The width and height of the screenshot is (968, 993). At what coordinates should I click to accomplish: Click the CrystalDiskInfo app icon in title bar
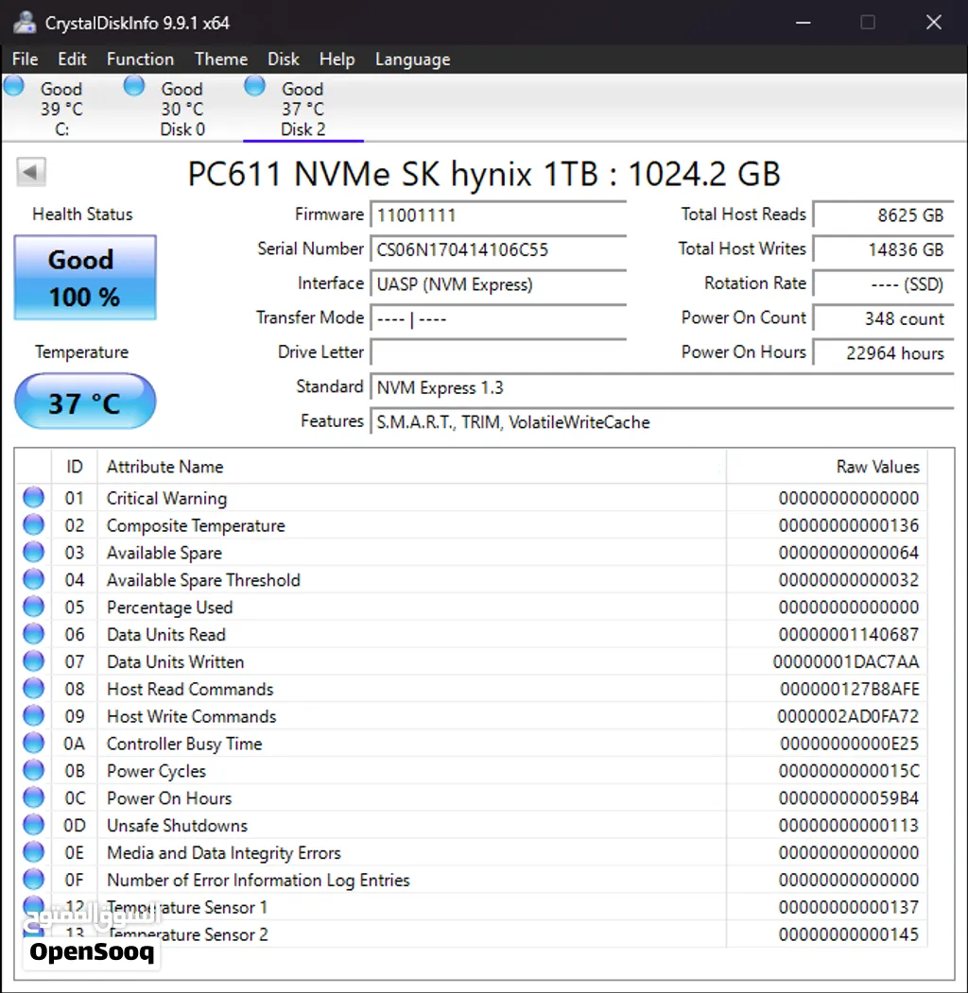(25, 23)
